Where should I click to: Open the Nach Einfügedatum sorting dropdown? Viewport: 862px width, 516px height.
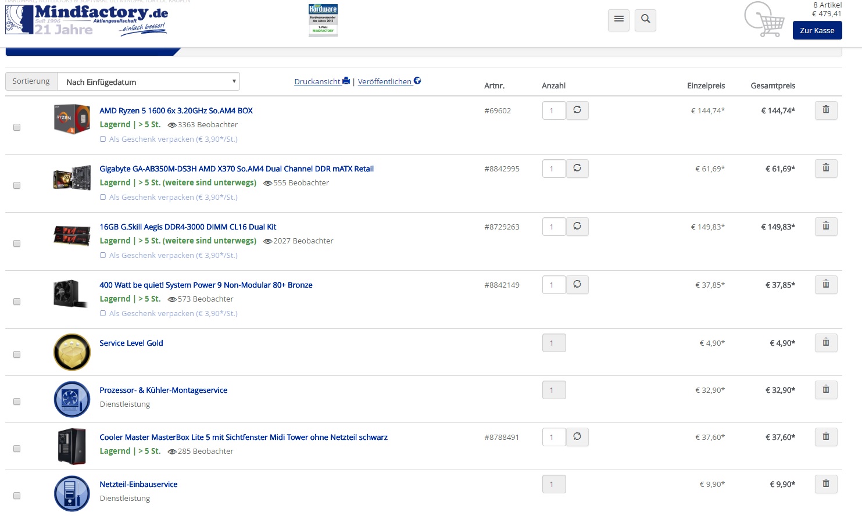point(148,81)
